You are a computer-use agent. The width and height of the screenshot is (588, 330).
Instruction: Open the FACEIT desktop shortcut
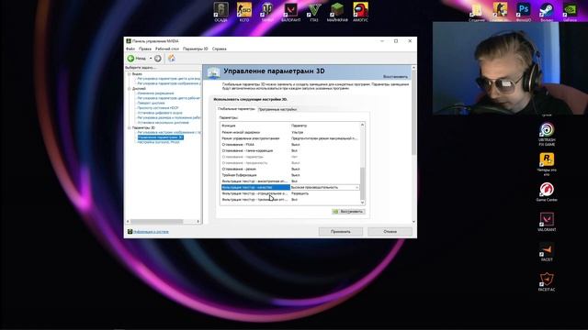547,252
